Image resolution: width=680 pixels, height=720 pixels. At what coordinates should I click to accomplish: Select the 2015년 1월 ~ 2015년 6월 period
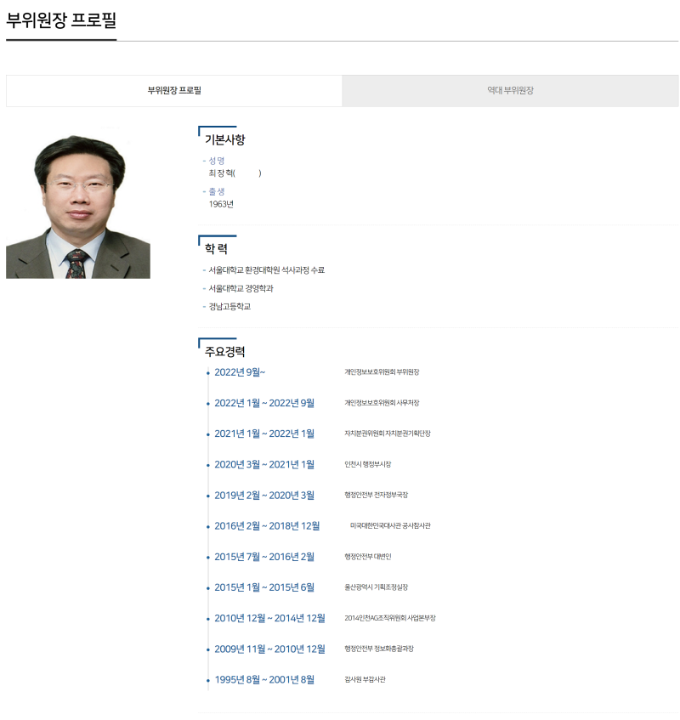coord(263,587)
